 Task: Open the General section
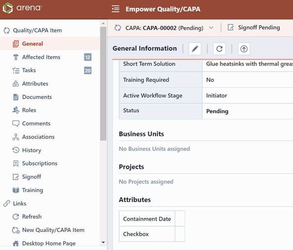[50, 43]
